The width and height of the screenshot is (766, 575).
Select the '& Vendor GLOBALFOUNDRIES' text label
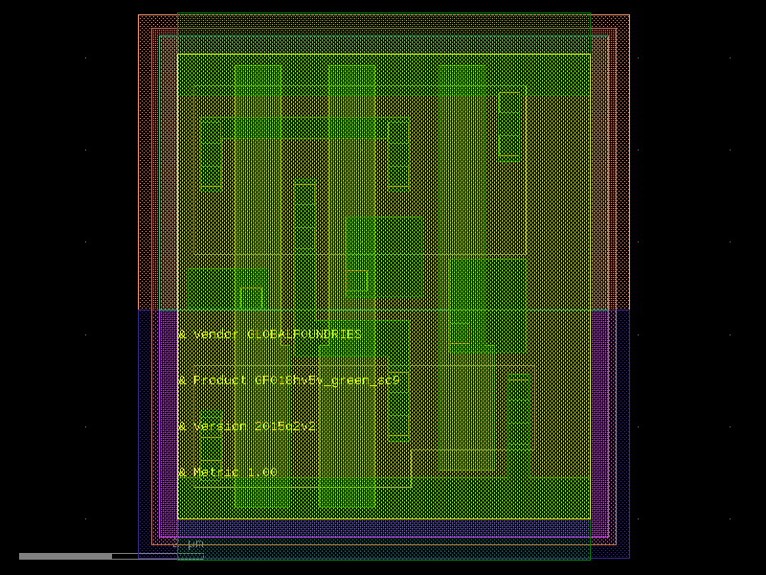click(270, 334)
